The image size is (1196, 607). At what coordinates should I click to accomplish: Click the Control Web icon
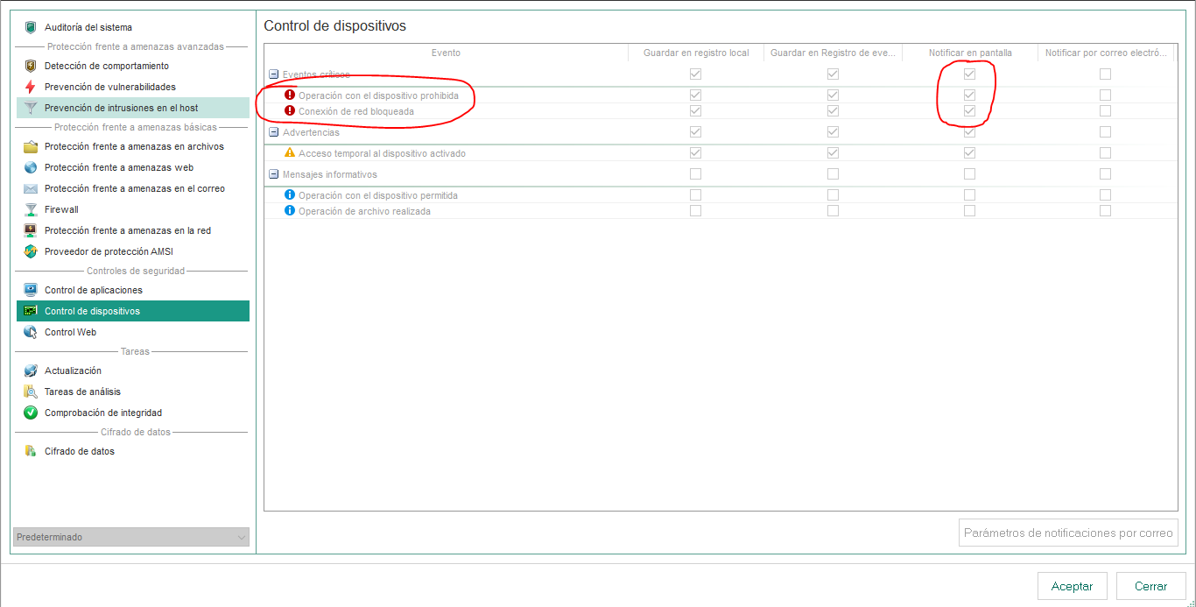[x=31, y=332]
